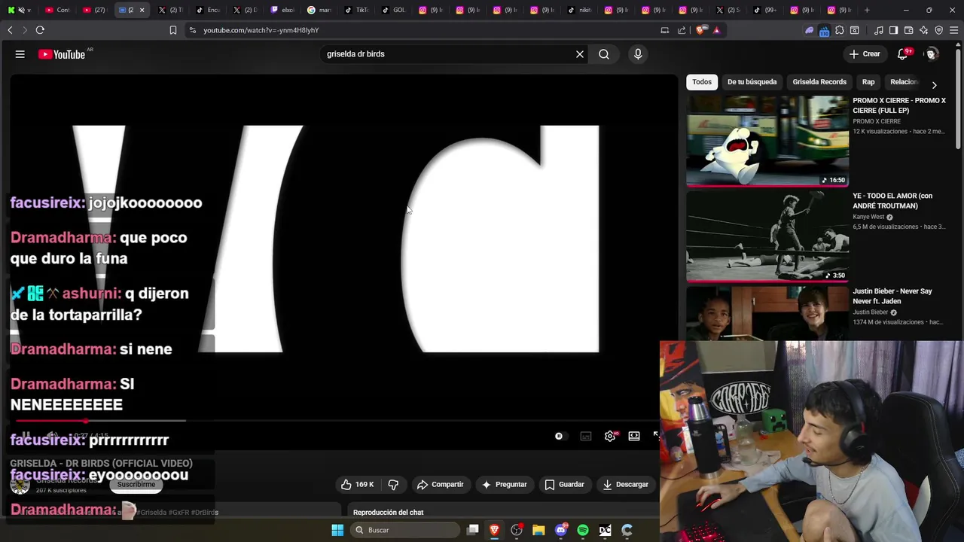Select the De tu búsqueda chip
Image resolution: width=964 pixels, height=542 pixels.
[752, 82]
